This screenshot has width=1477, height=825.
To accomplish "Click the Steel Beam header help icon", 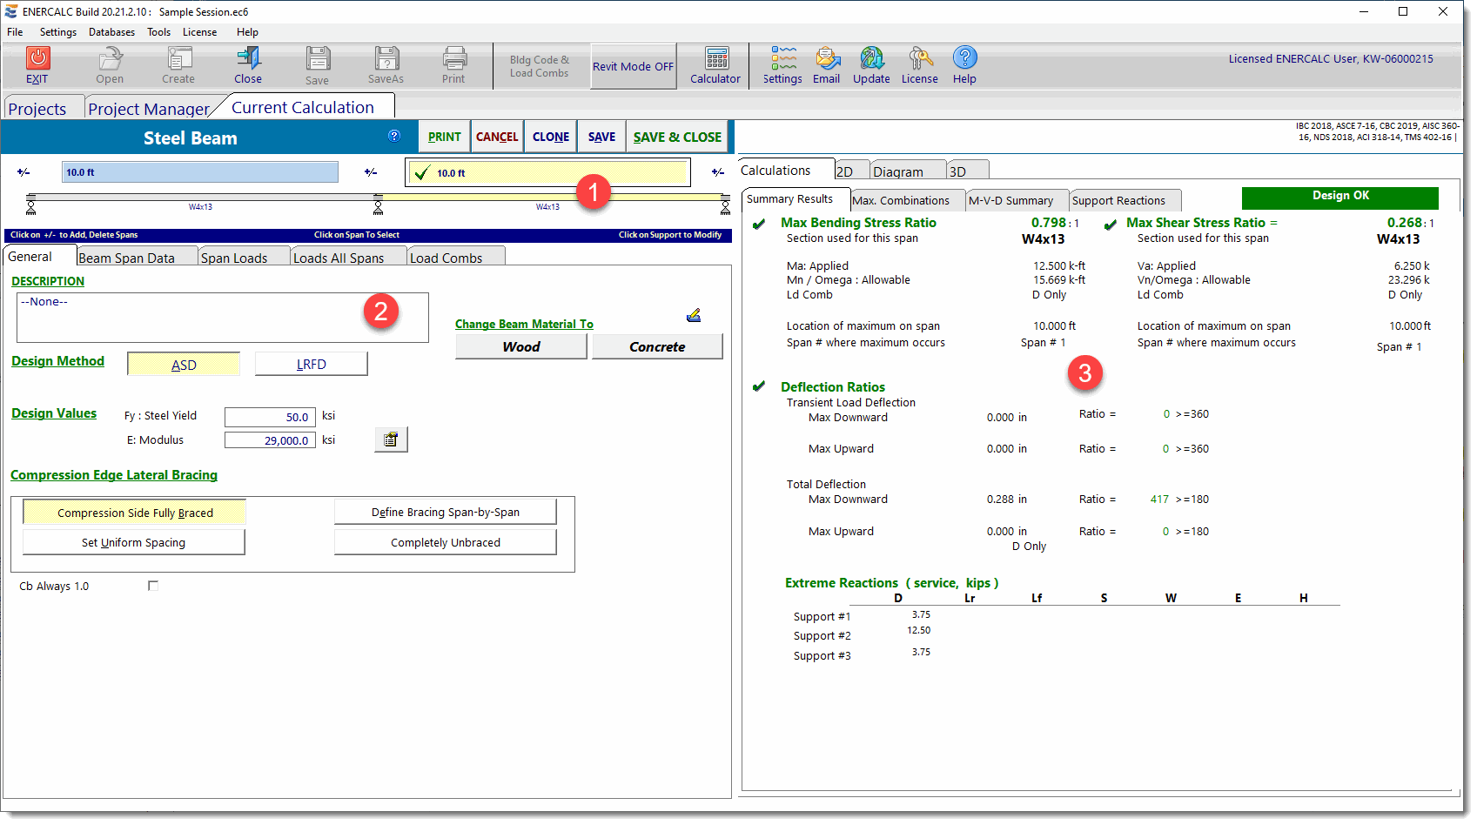I will 394,136.
